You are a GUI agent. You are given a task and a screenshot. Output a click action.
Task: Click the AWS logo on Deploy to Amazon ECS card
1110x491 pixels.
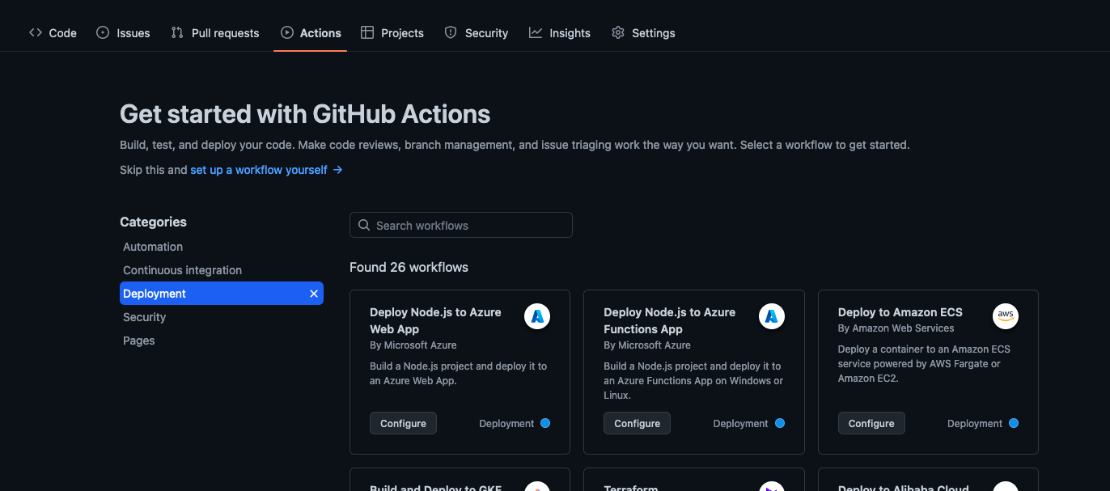click(x=1006, y=316)
